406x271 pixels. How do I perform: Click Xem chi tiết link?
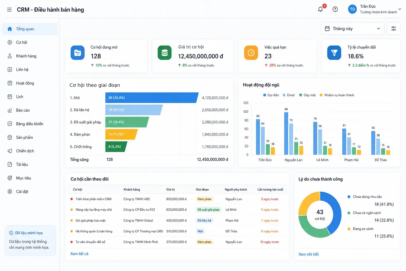(308, 254)
